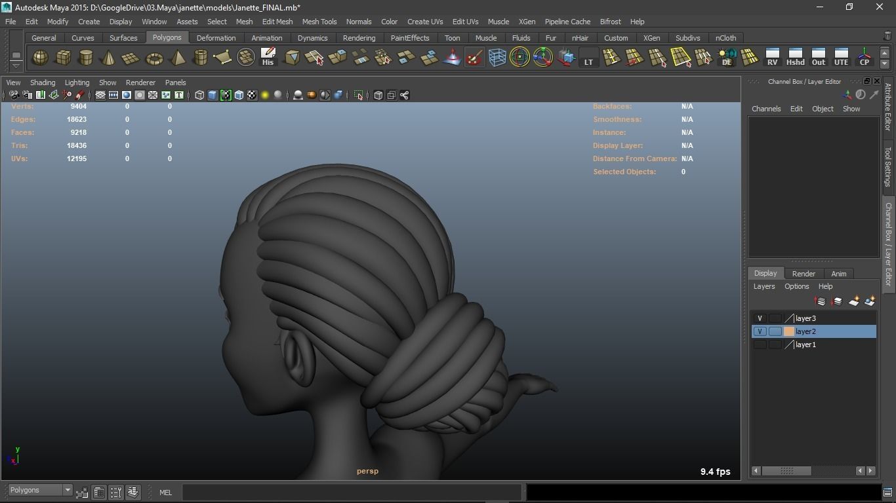Open the Options menu in Layer Editor
Viewport: 896px width, 503px height.
pos(796,286)
